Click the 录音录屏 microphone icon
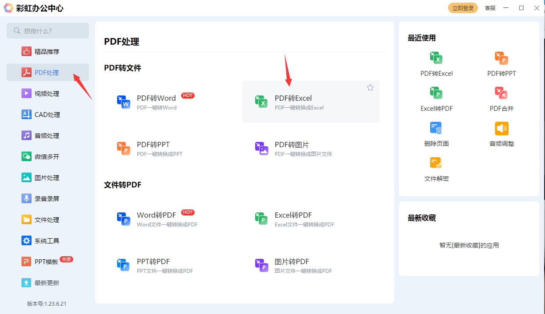Image resolution: width=545 pixels, height=314 pixels. (x=26, y=199)
